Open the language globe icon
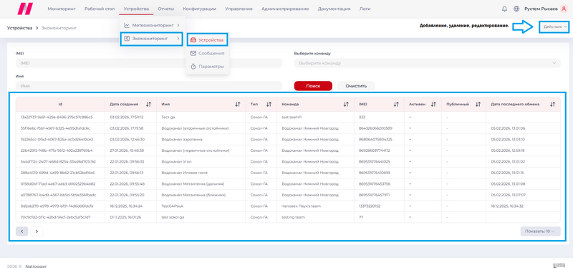 (x=516, y=9)
